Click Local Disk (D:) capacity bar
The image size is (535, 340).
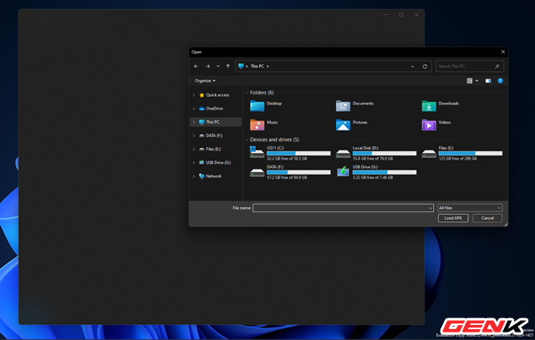click(x=385, y=154)
